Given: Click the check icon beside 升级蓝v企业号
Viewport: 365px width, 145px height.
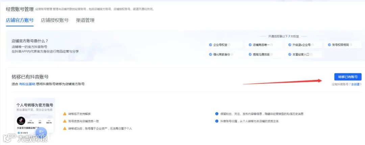Looking at the screenshot, I should tap(290, 45).
